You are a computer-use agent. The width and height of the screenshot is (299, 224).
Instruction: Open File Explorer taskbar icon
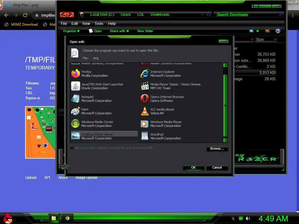coord(54,218)
